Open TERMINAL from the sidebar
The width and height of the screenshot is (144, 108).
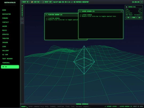tap(10, 63)
